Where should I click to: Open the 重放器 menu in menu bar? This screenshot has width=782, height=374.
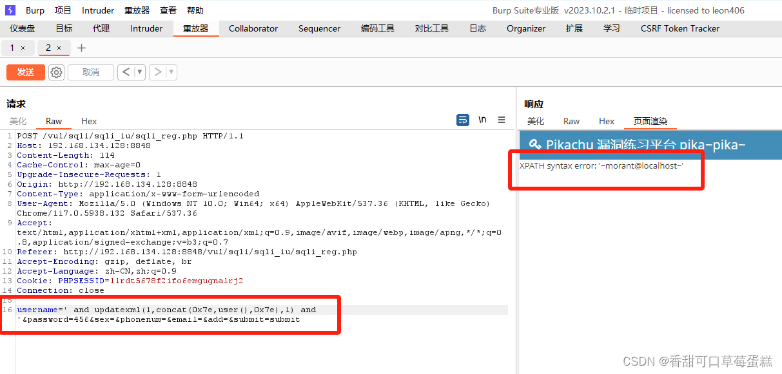pyautogui.click(x=137, y=10)
